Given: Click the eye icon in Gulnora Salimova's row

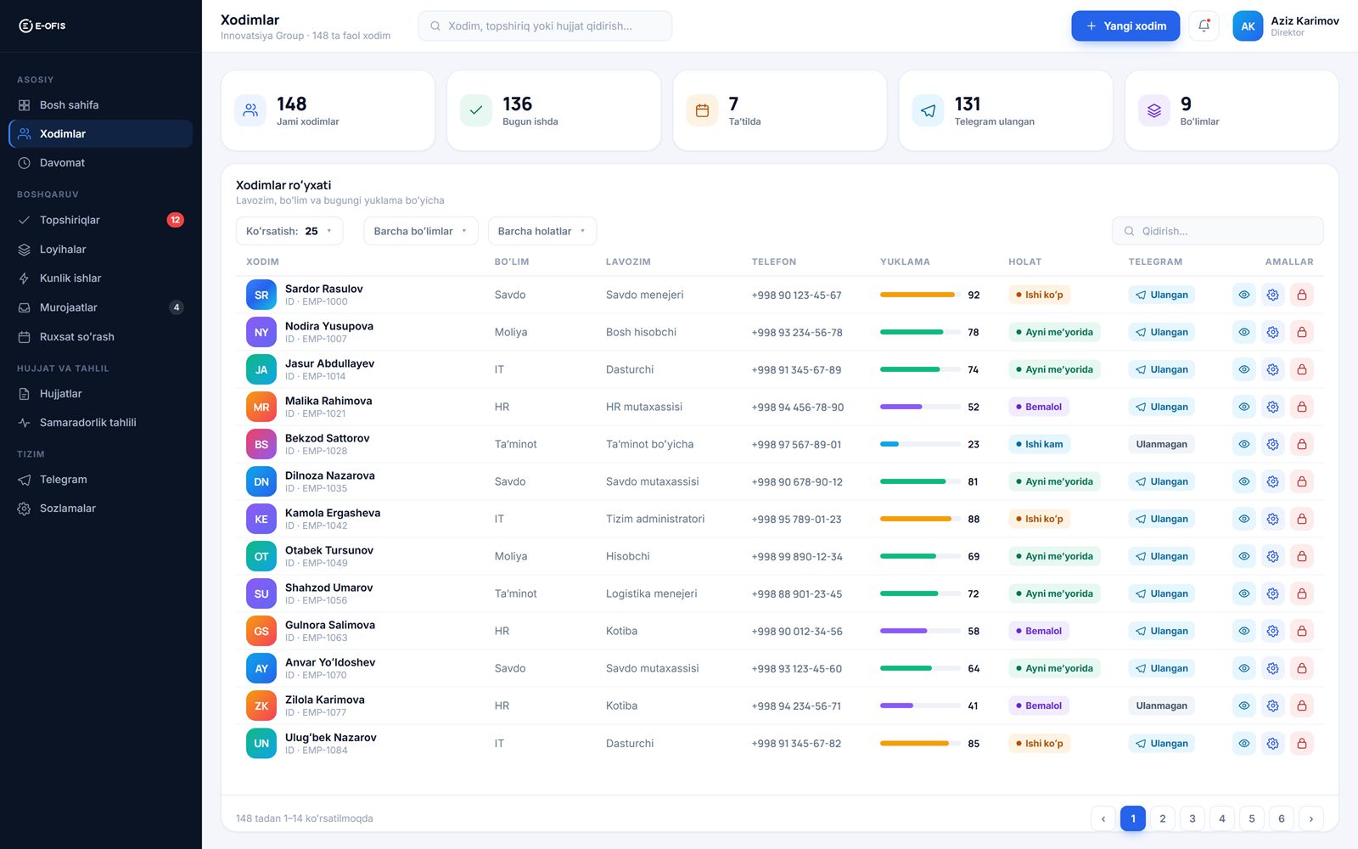Looking at the screenshot, I should point(1243,631).
